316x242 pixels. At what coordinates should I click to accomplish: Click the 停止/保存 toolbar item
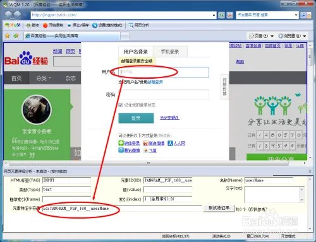click(78, 25)
